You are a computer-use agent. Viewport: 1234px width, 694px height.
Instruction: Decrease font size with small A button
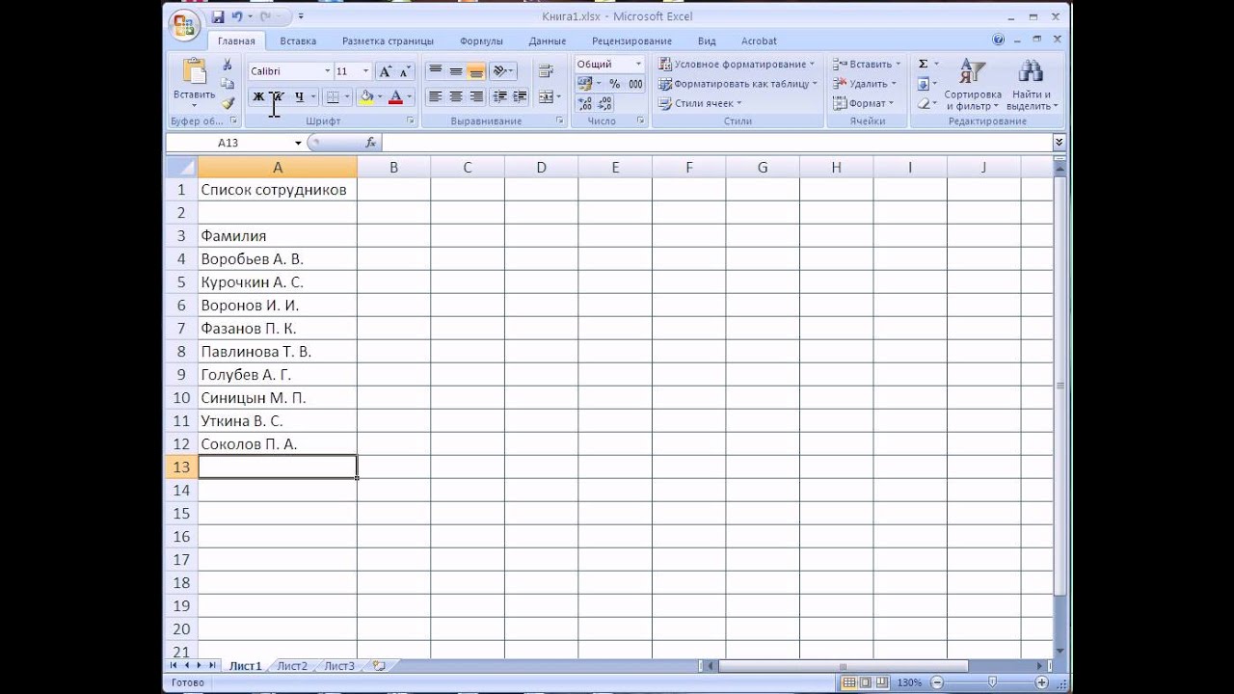(405, 71)
